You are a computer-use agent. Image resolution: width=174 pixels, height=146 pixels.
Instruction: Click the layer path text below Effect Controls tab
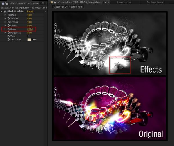click(24, 8)
